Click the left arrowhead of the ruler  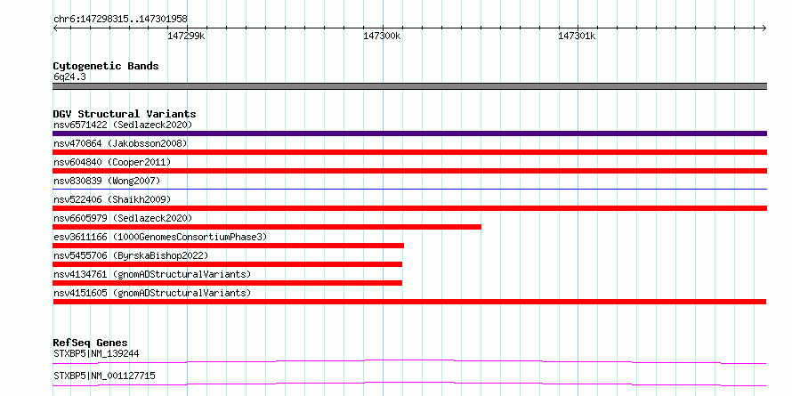(x=55, y=28)
